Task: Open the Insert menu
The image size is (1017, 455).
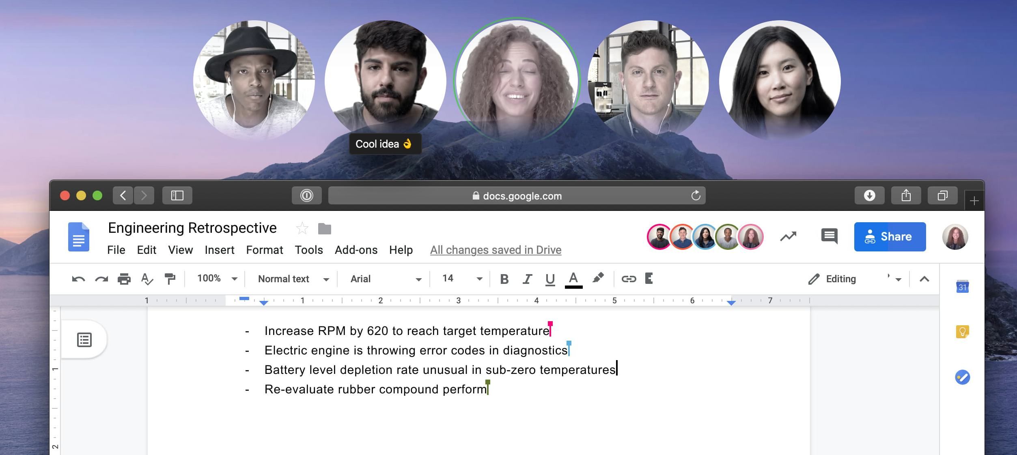Action: [220, 250]
